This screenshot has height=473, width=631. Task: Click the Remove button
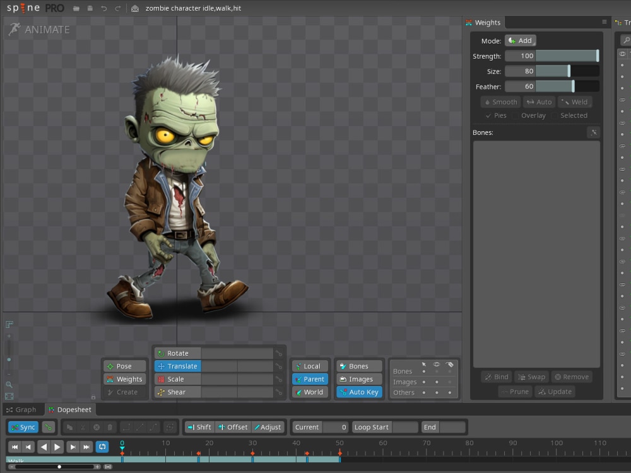[572, 377]
